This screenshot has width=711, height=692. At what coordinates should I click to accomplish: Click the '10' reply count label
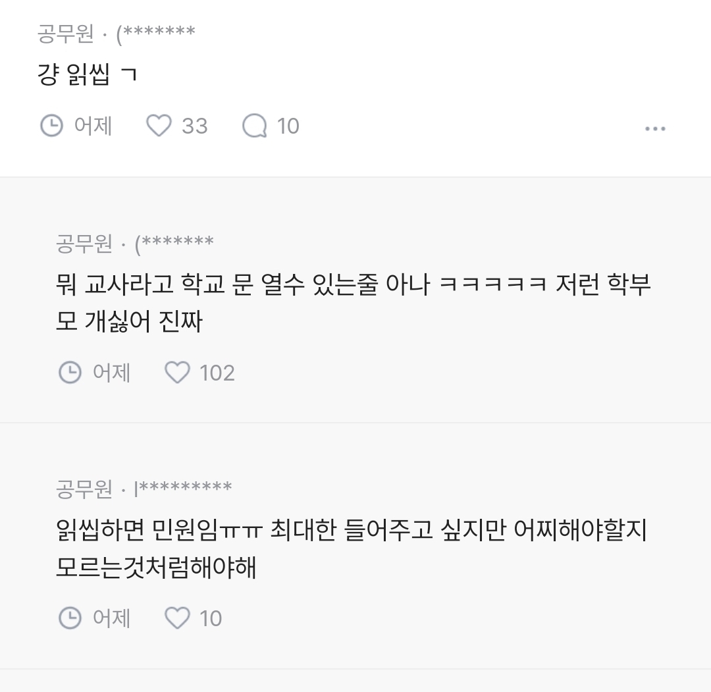pyautogui.click(x=288, y=125)
